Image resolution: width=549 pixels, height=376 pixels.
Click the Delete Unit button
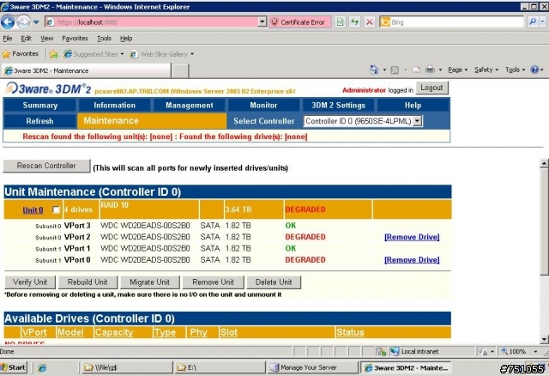pos(274,282)
